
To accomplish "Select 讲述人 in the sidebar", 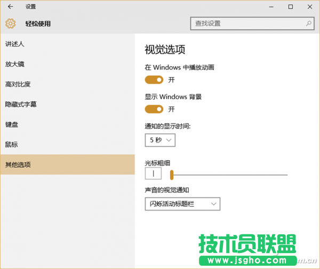I will pos(15,44).
